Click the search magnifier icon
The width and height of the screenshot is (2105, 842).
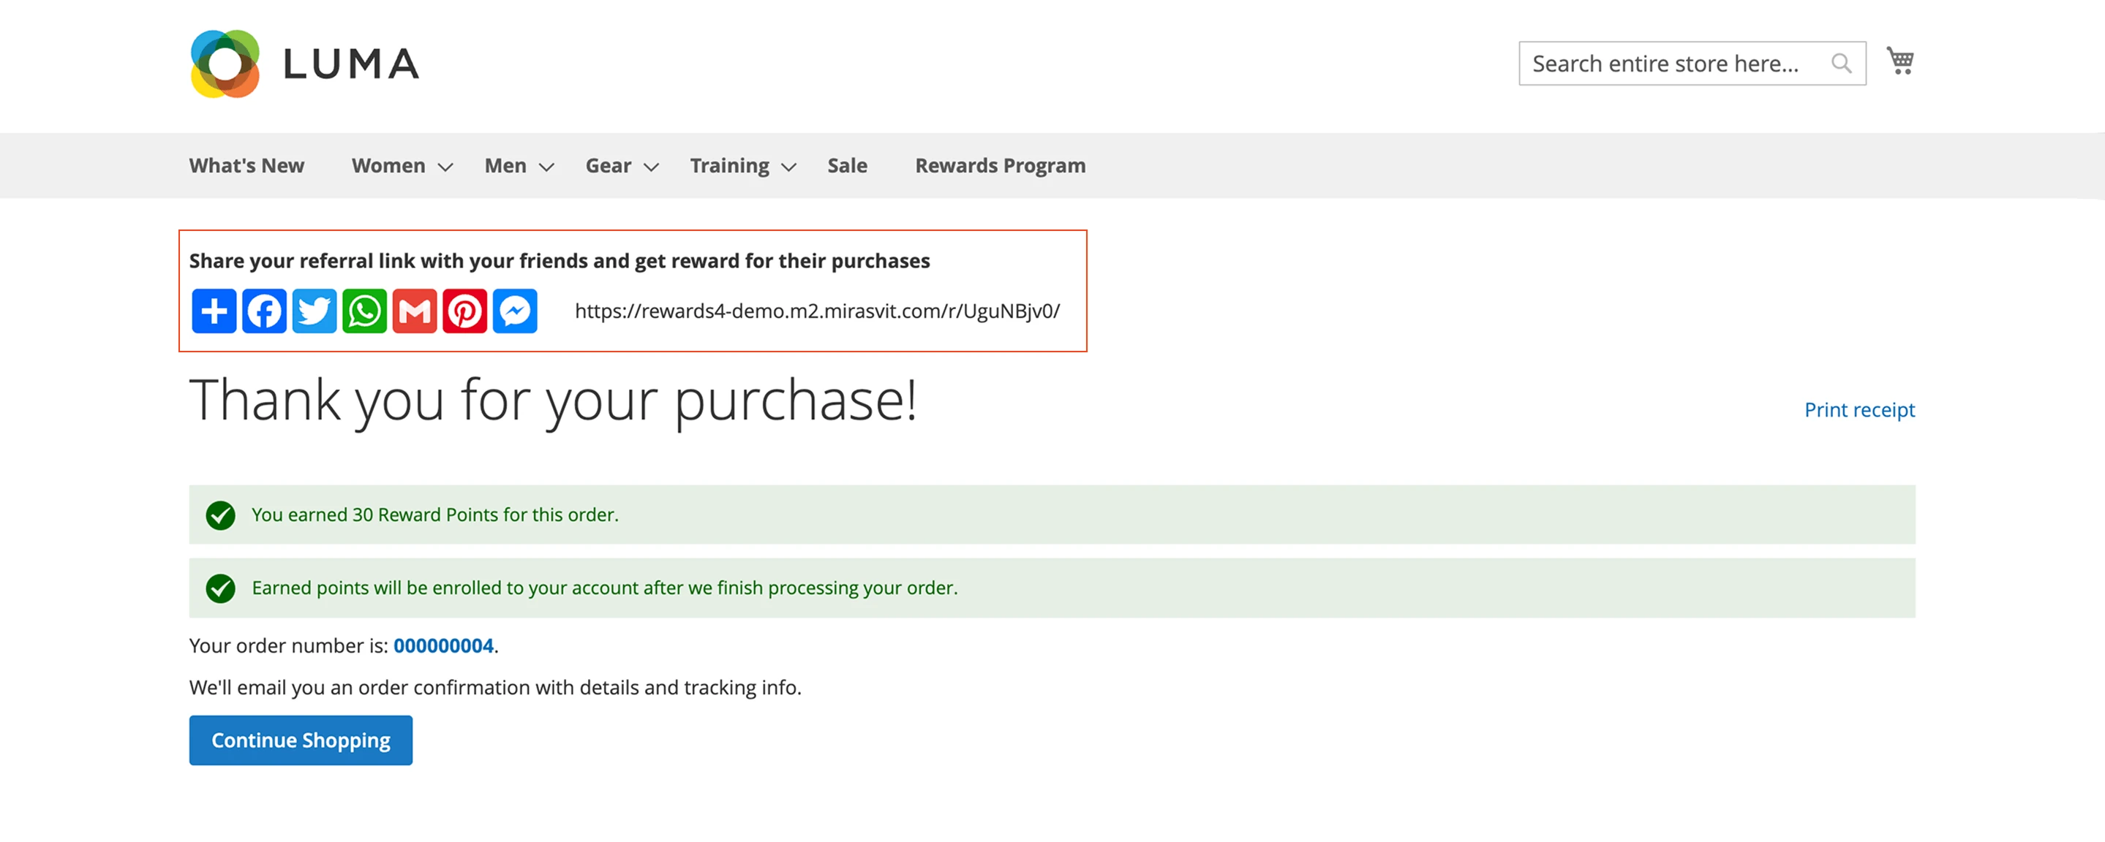click(1841, 64)
